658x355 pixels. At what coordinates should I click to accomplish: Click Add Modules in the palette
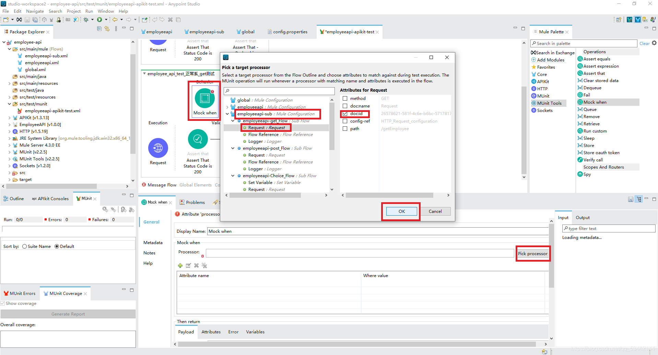(x=550, y=60)
